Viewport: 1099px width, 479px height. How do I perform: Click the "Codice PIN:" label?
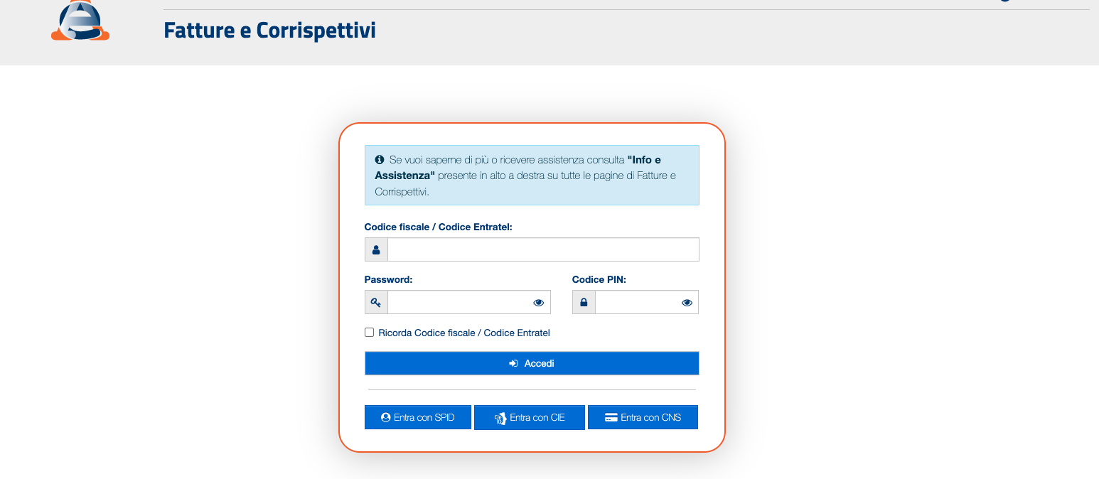pyautogui.click(x=599, y=280)
